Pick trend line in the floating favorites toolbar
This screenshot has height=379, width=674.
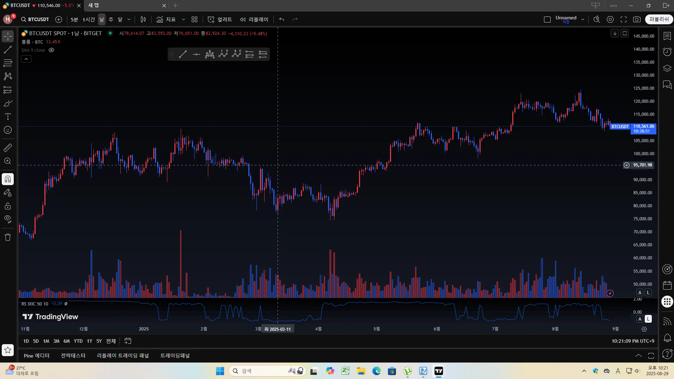pyautogui.click(x=183, y=54)
